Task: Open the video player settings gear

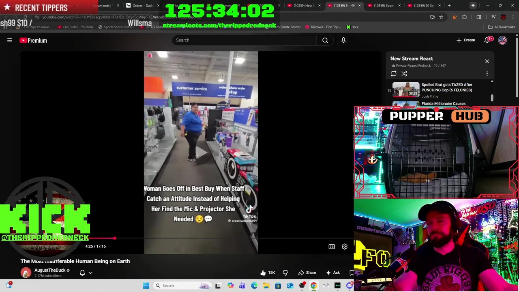Action: pos(345,247)
